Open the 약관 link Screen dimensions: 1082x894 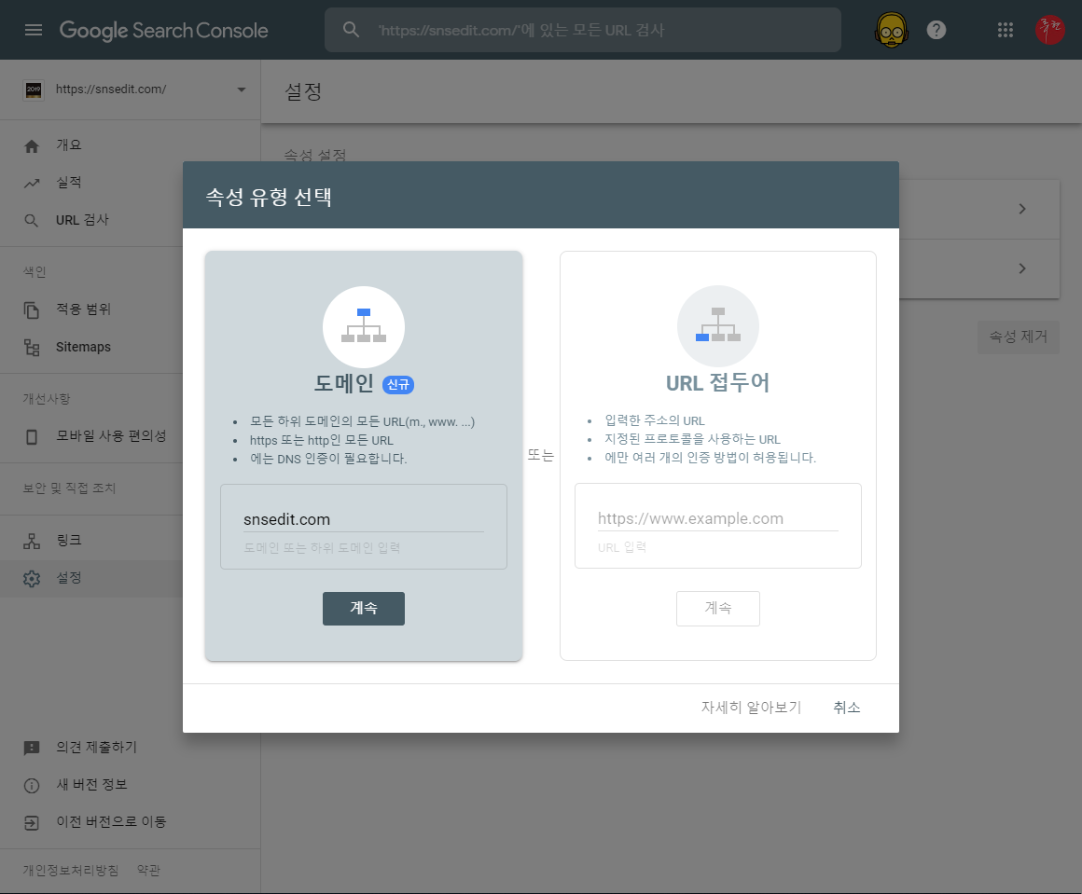[x=148, y=871]
